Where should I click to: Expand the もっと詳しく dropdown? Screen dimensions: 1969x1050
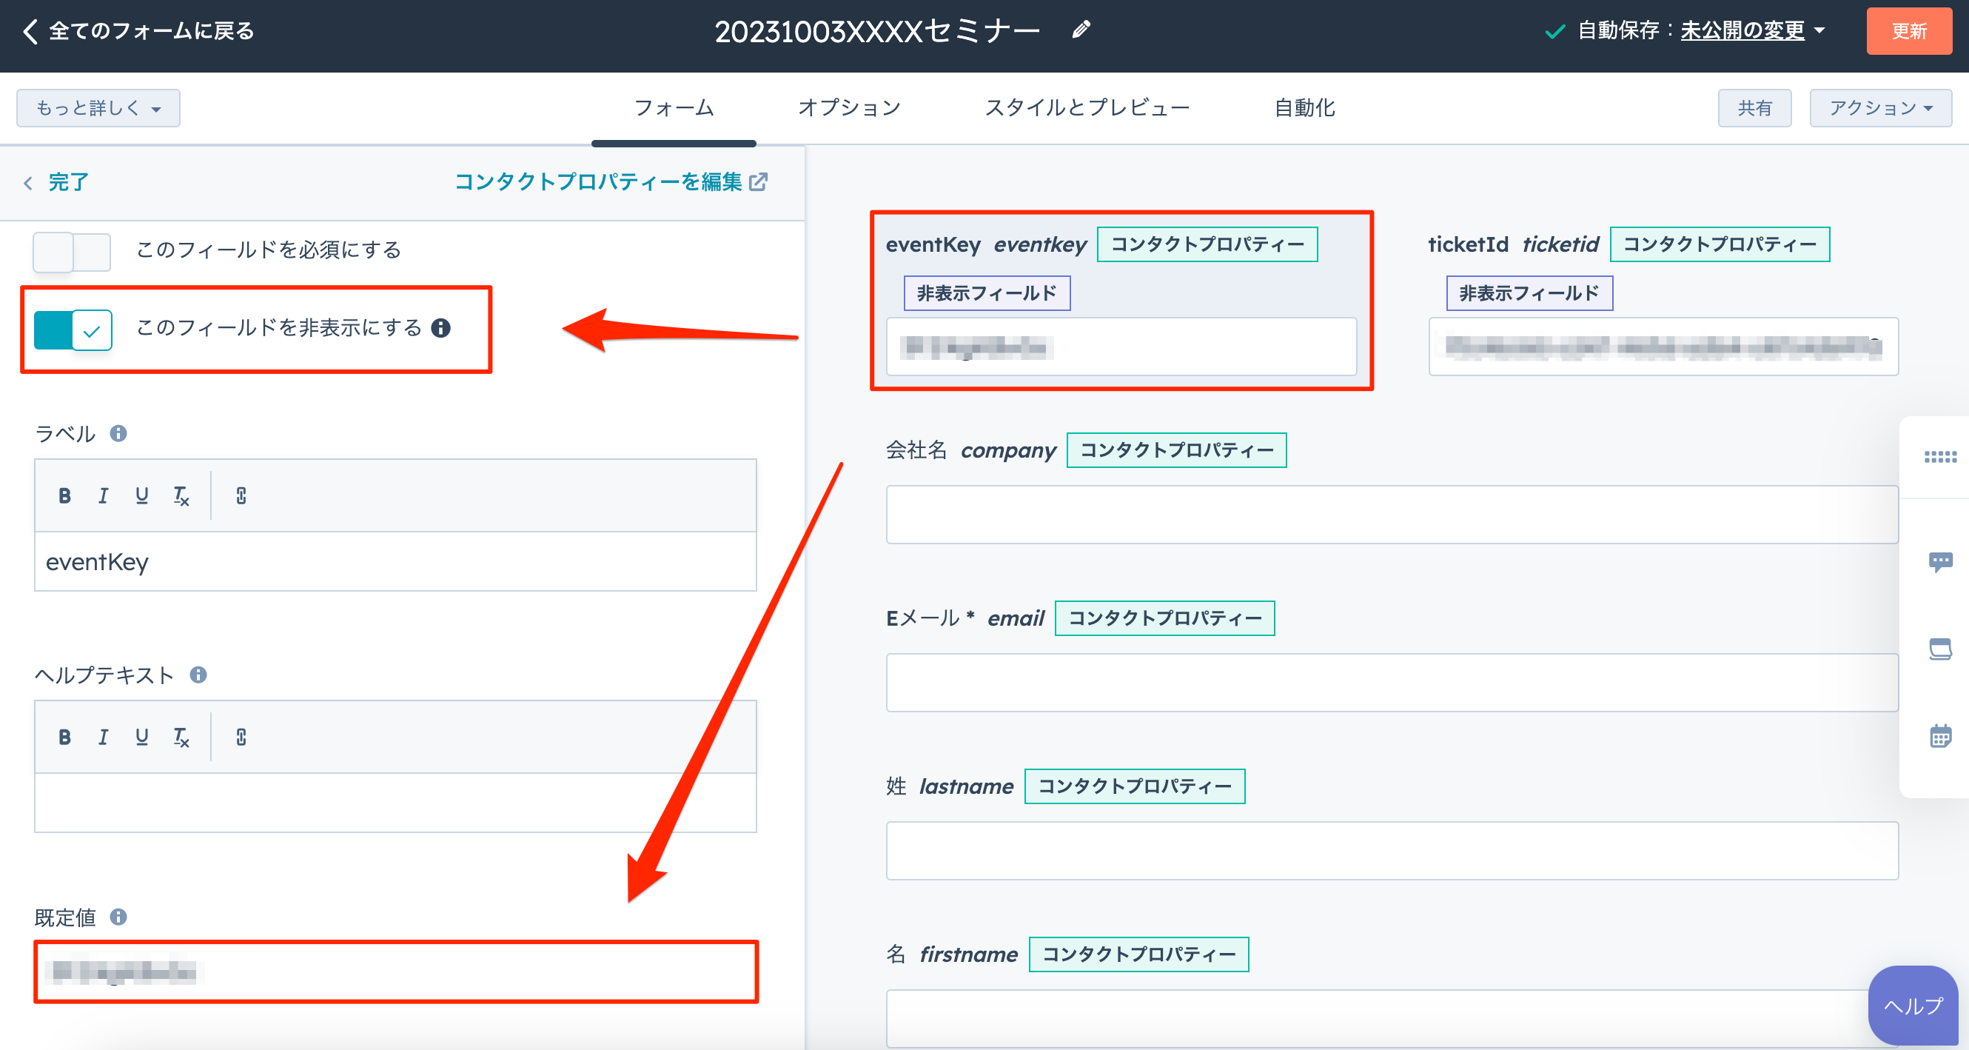point(98,108)
